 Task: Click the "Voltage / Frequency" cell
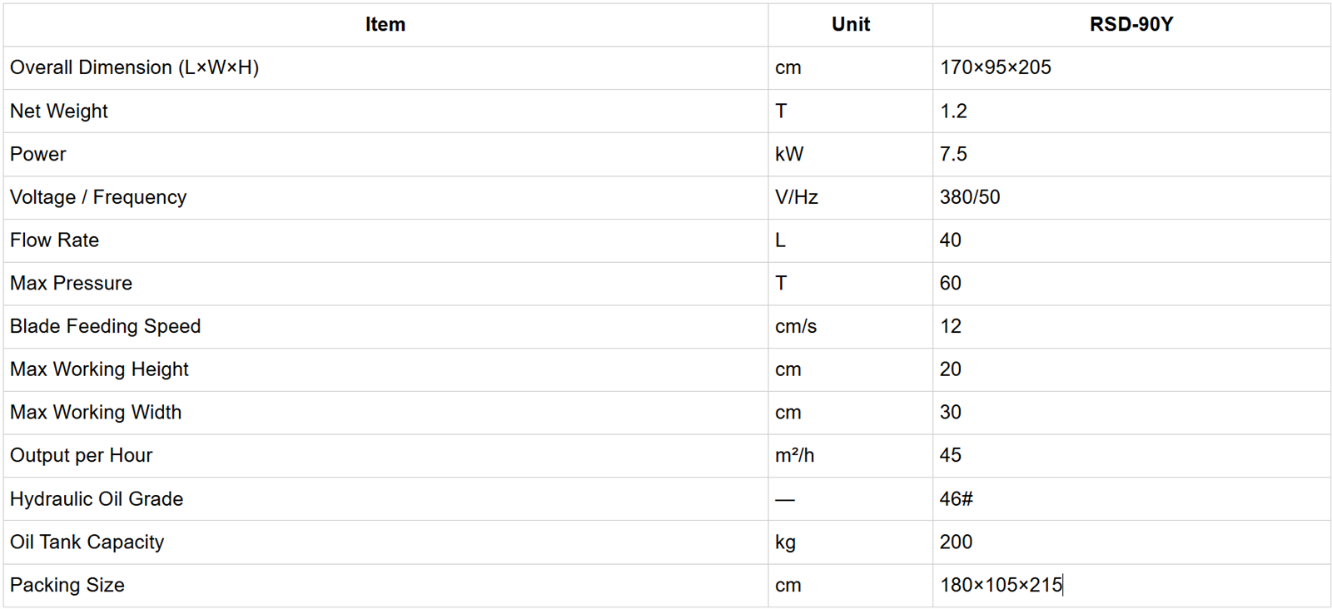point(98,198)
